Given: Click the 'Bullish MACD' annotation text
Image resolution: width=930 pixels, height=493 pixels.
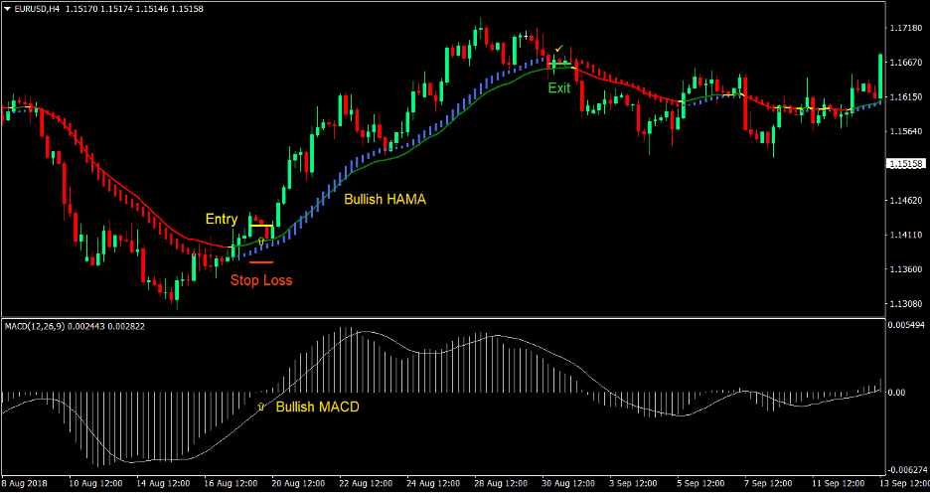Looking at the screenshot, I should 317,408.
